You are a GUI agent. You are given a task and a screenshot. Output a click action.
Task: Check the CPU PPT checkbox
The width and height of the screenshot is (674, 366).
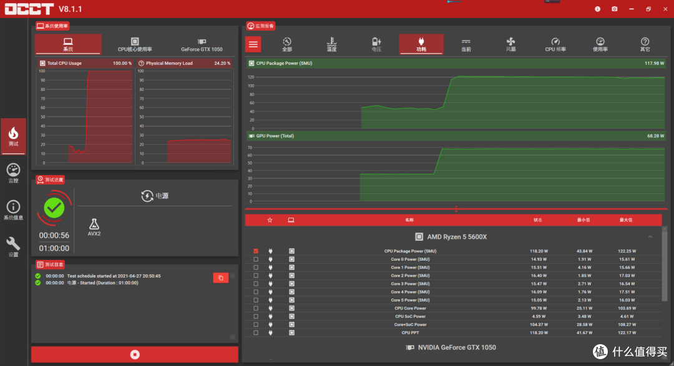coord(256,332)
